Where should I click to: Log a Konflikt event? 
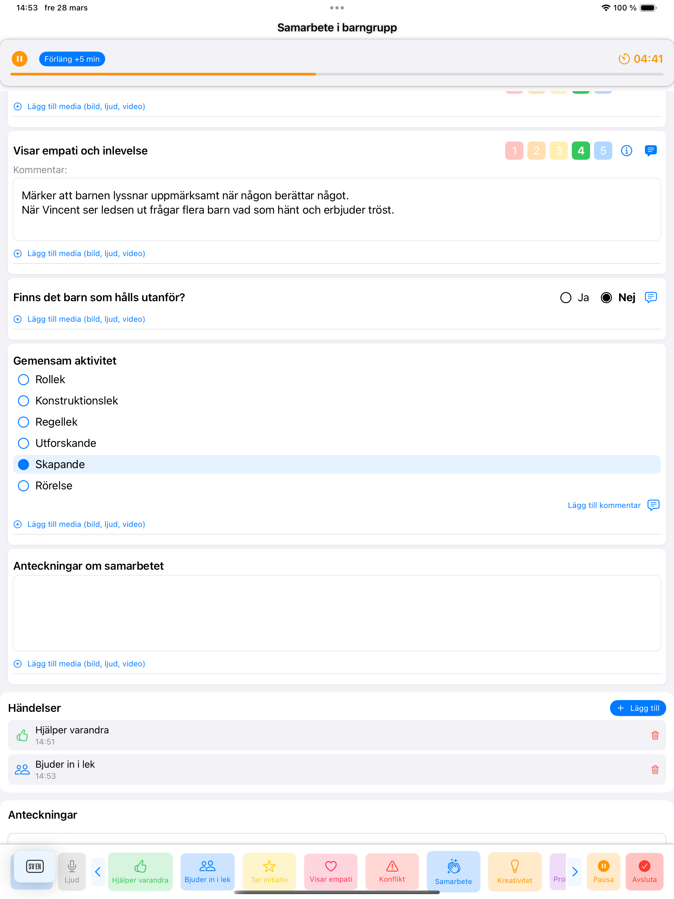point(392,871)
